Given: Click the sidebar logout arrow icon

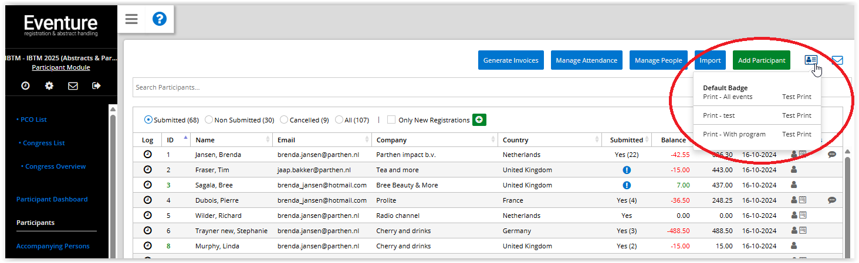Looking at the screenshot, I should 97,86.
